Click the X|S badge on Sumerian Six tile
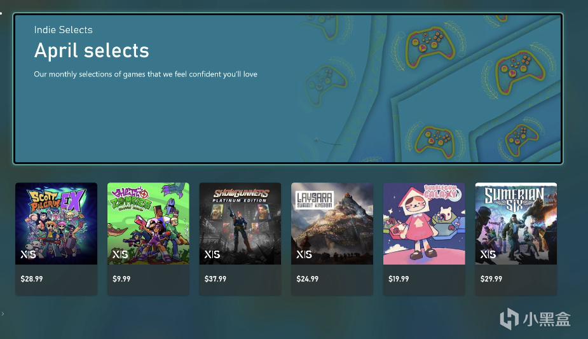This screenshot has width=588, height=339. pos(488,254)
